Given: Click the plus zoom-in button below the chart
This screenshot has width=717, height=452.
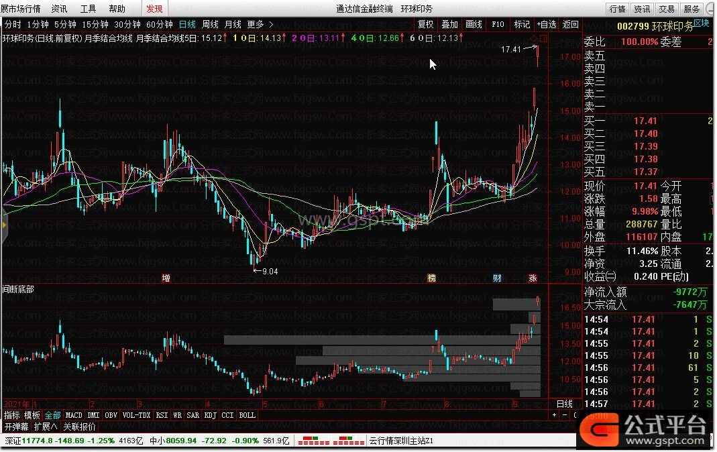Looking at the screenshot, I should [x=554, y=415].
